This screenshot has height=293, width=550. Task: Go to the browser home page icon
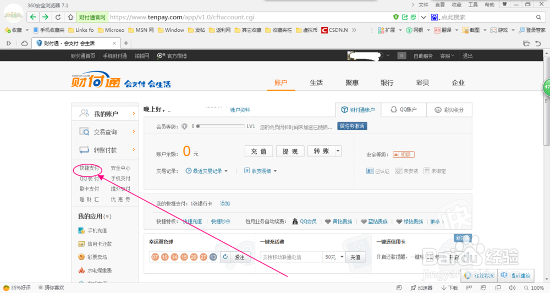[x=70, y=17]
